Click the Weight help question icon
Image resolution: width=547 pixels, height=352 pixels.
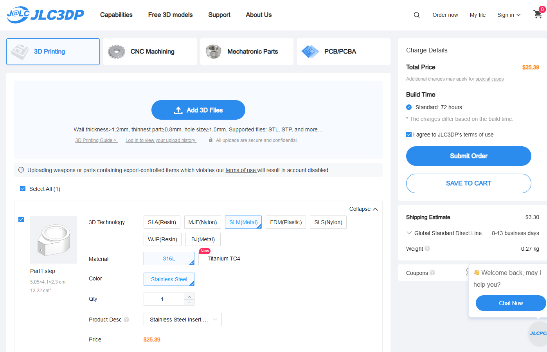pos(427,248)
